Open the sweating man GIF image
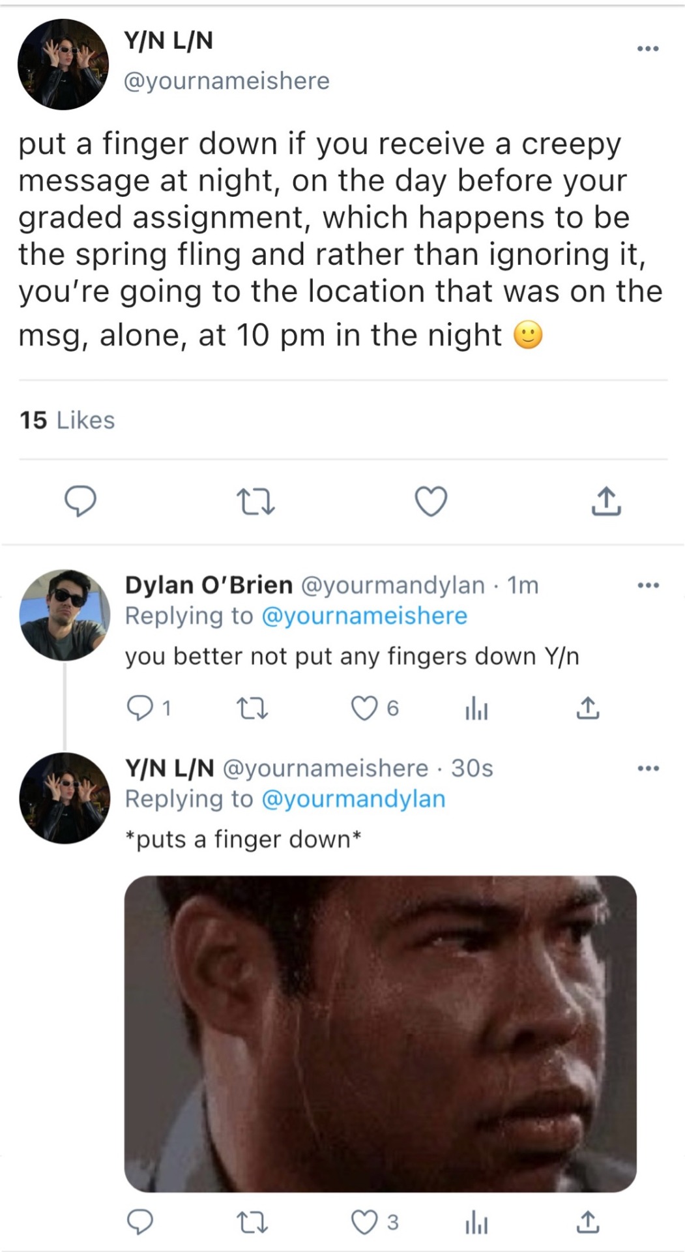 pos(380,1034)
